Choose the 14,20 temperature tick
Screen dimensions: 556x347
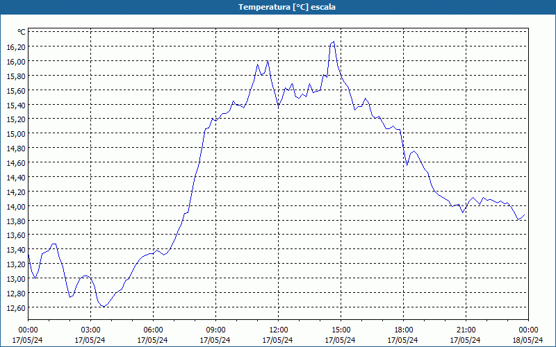(16, 192)
